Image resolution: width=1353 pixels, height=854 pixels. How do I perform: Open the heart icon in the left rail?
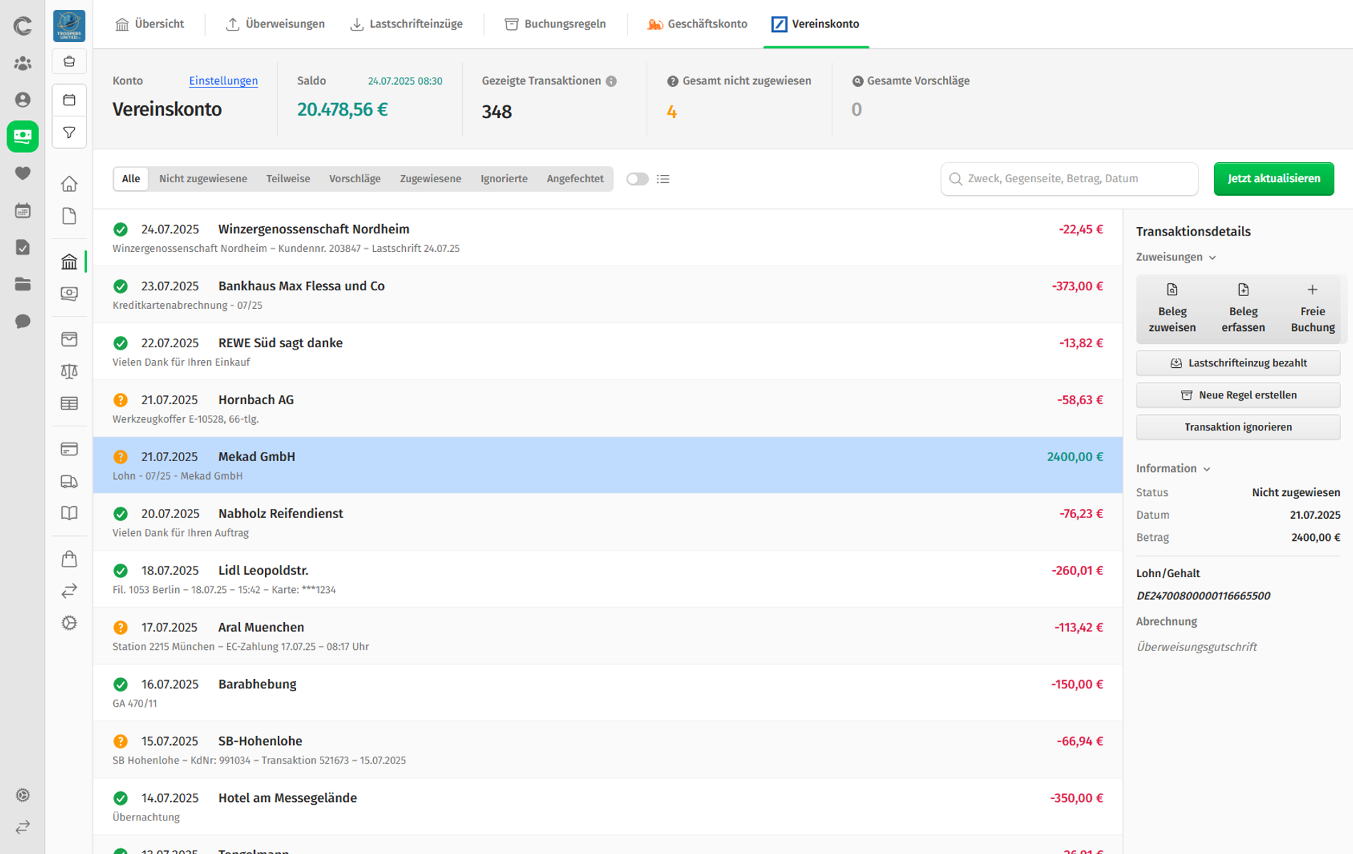[23, 173]
